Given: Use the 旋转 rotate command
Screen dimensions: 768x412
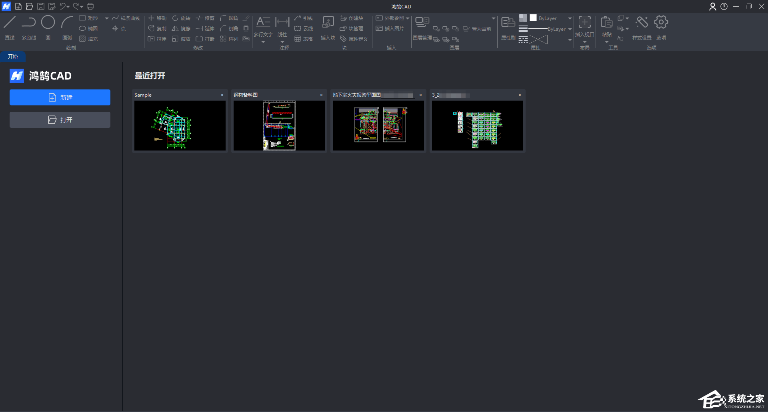Looking at the screenshot, I should coord(181,18).
